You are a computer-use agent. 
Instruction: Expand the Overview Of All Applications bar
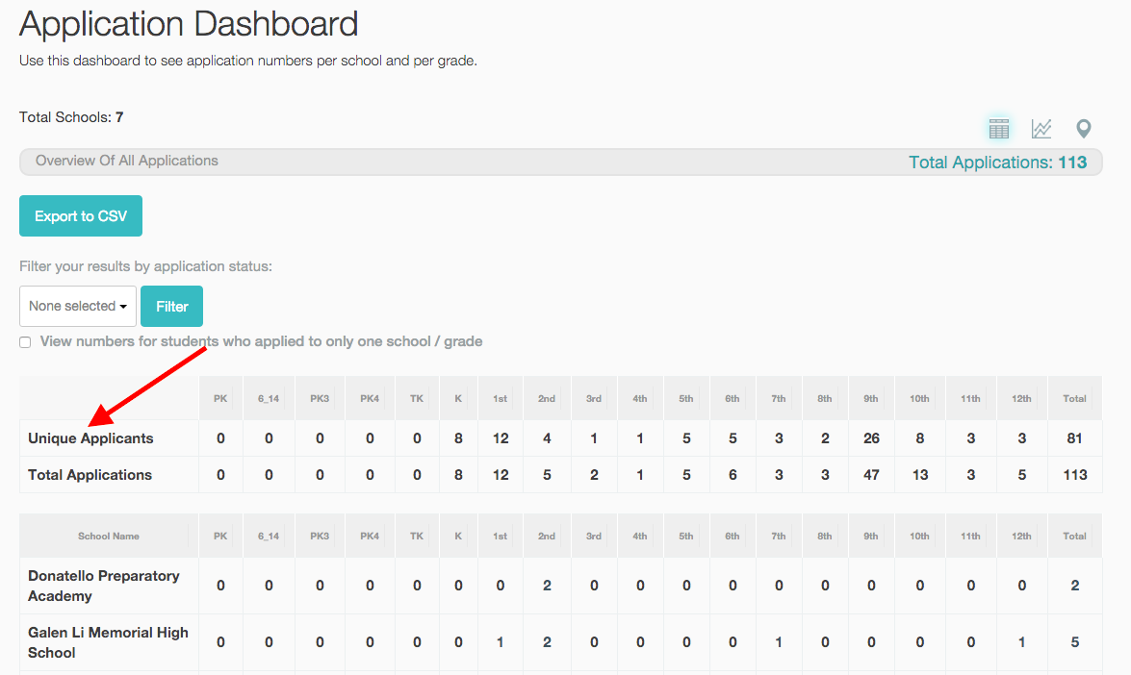click(561, 162)
